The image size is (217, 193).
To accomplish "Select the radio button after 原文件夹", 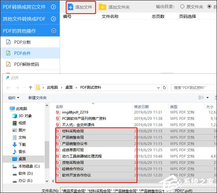I will 209,6.
